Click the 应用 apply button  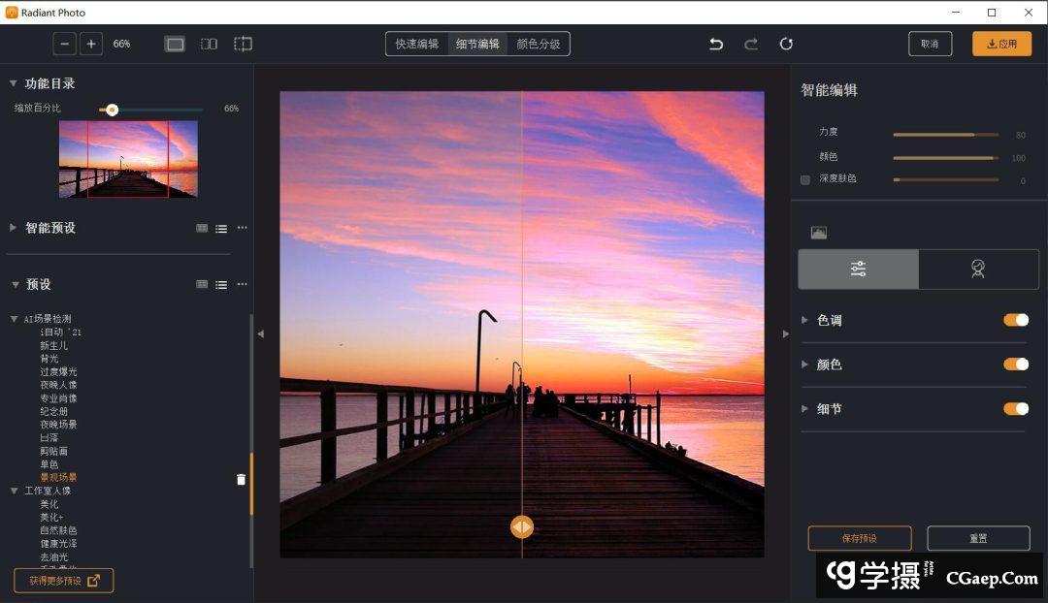(x=1001, y=44)
